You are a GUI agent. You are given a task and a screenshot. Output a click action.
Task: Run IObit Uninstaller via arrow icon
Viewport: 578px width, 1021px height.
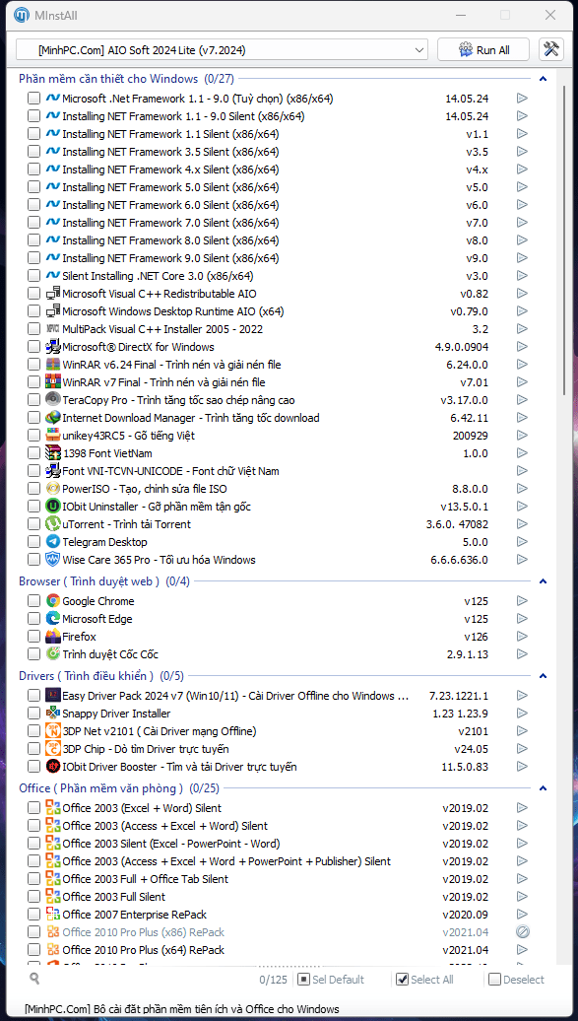(x=522, y=506)
